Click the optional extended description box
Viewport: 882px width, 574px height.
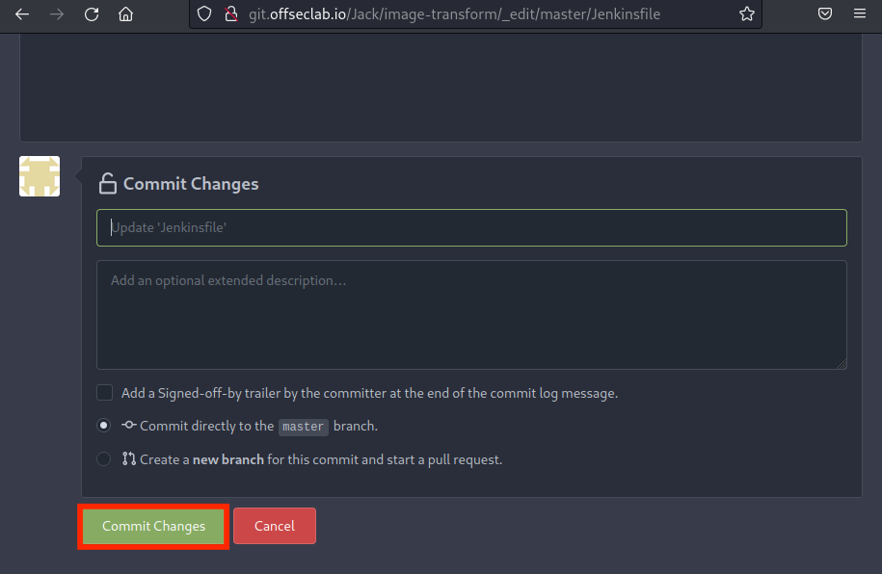(471, 314)
